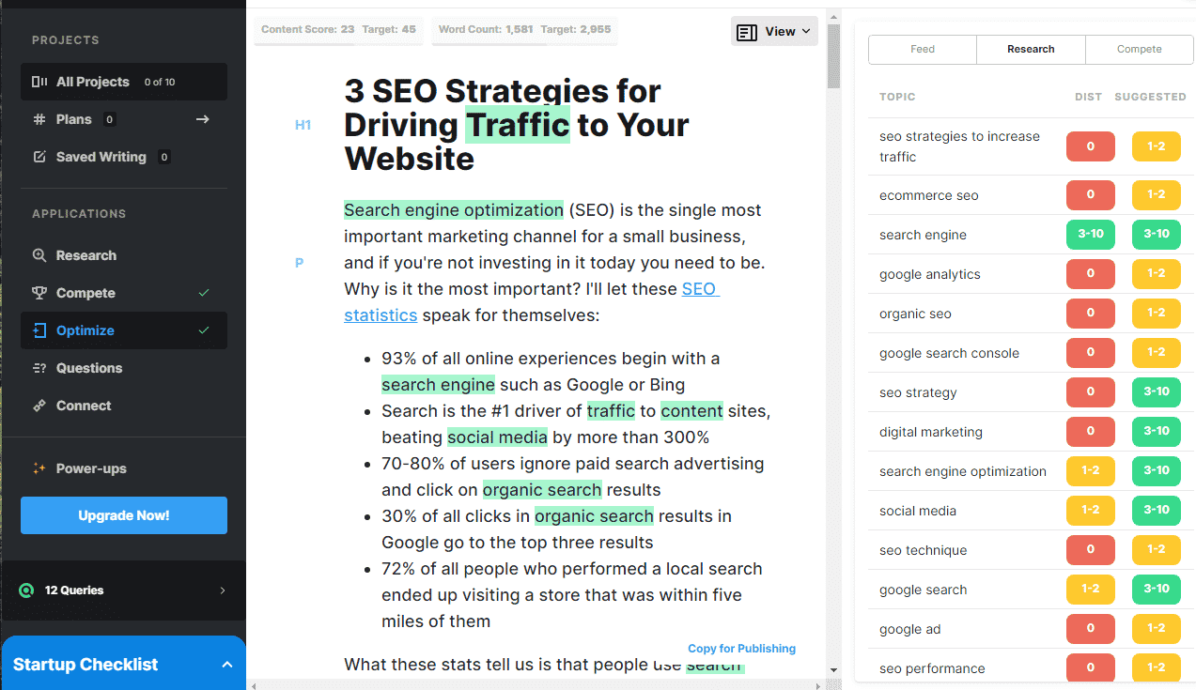This screenshot has height=690, width=1196.
Task: Click the checkmark beside Optimize
Action: [x=204, y=330]
